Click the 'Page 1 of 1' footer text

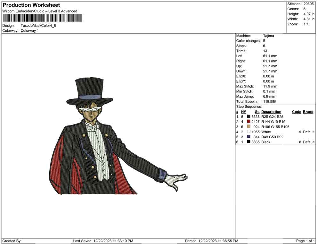click(305, 241)
